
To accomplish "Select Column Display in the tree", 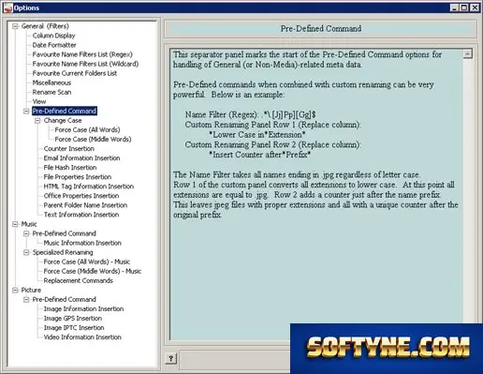I will [53, 36].
